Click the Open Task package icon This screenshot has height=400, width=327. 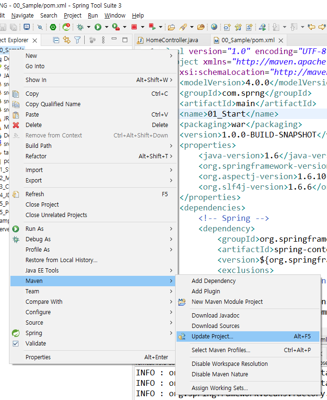pos(201,27)
